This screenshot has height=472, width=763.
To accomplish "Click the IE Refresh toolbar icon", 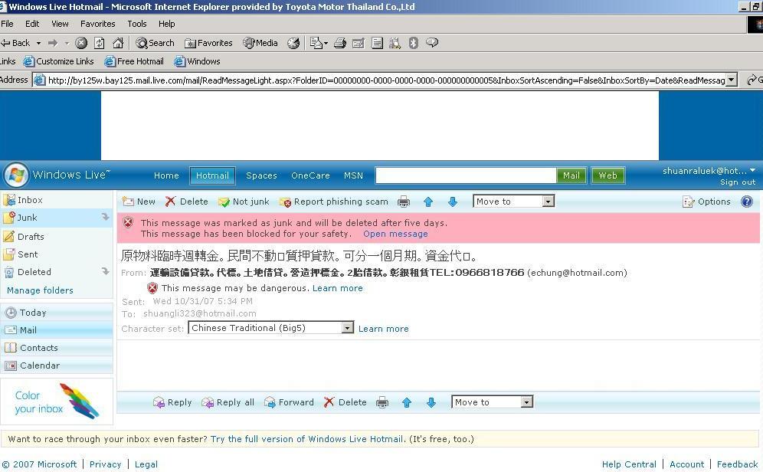I will [x=100, y=43].
